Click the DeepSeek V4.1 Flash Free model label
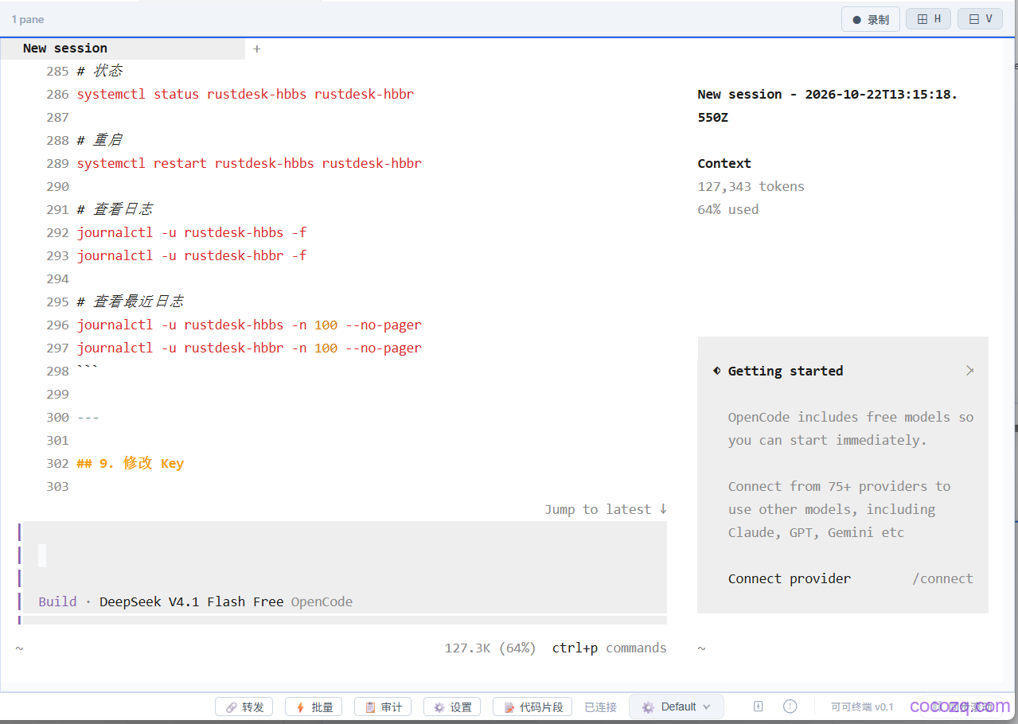This screenshot has width=1018, height=724. [191, 601]
